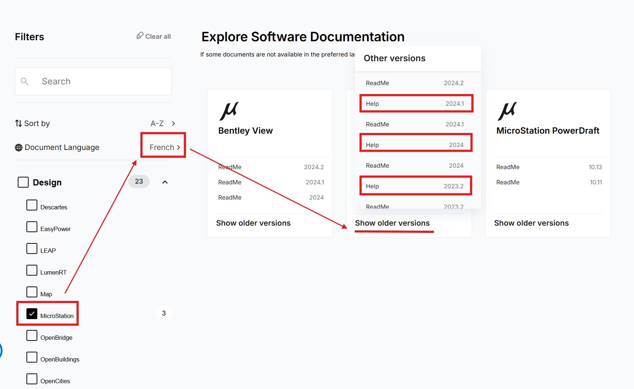Open Help 2024.1 in Other versions

tap(414, 104)
